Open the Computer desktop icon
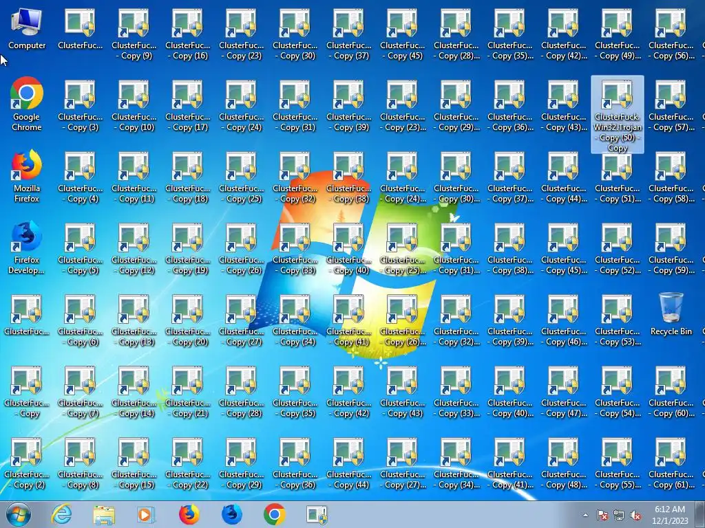This screenshot has height=528, width=705. (x=27, y=29)
